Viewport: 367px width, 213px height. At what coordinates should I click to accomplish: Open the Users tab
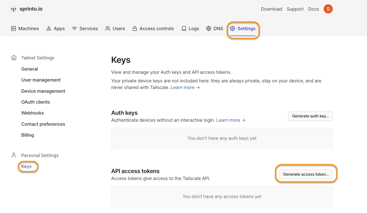point(115,28)
